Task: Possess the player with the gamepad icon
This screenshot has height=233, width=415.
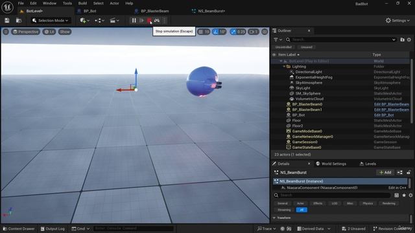Action: click(157, 20)
